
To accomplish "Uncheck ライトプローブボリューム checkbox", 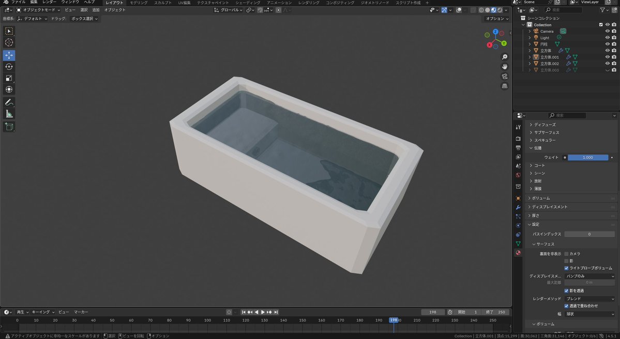I will pyautogui.click(x=566, y=268).
